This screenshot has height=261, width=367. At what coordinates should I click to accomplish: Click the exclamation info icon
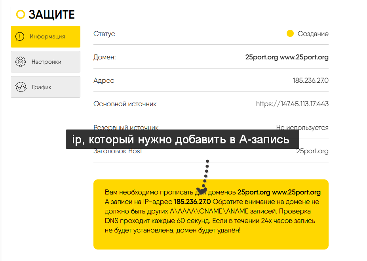coord(20,36)
